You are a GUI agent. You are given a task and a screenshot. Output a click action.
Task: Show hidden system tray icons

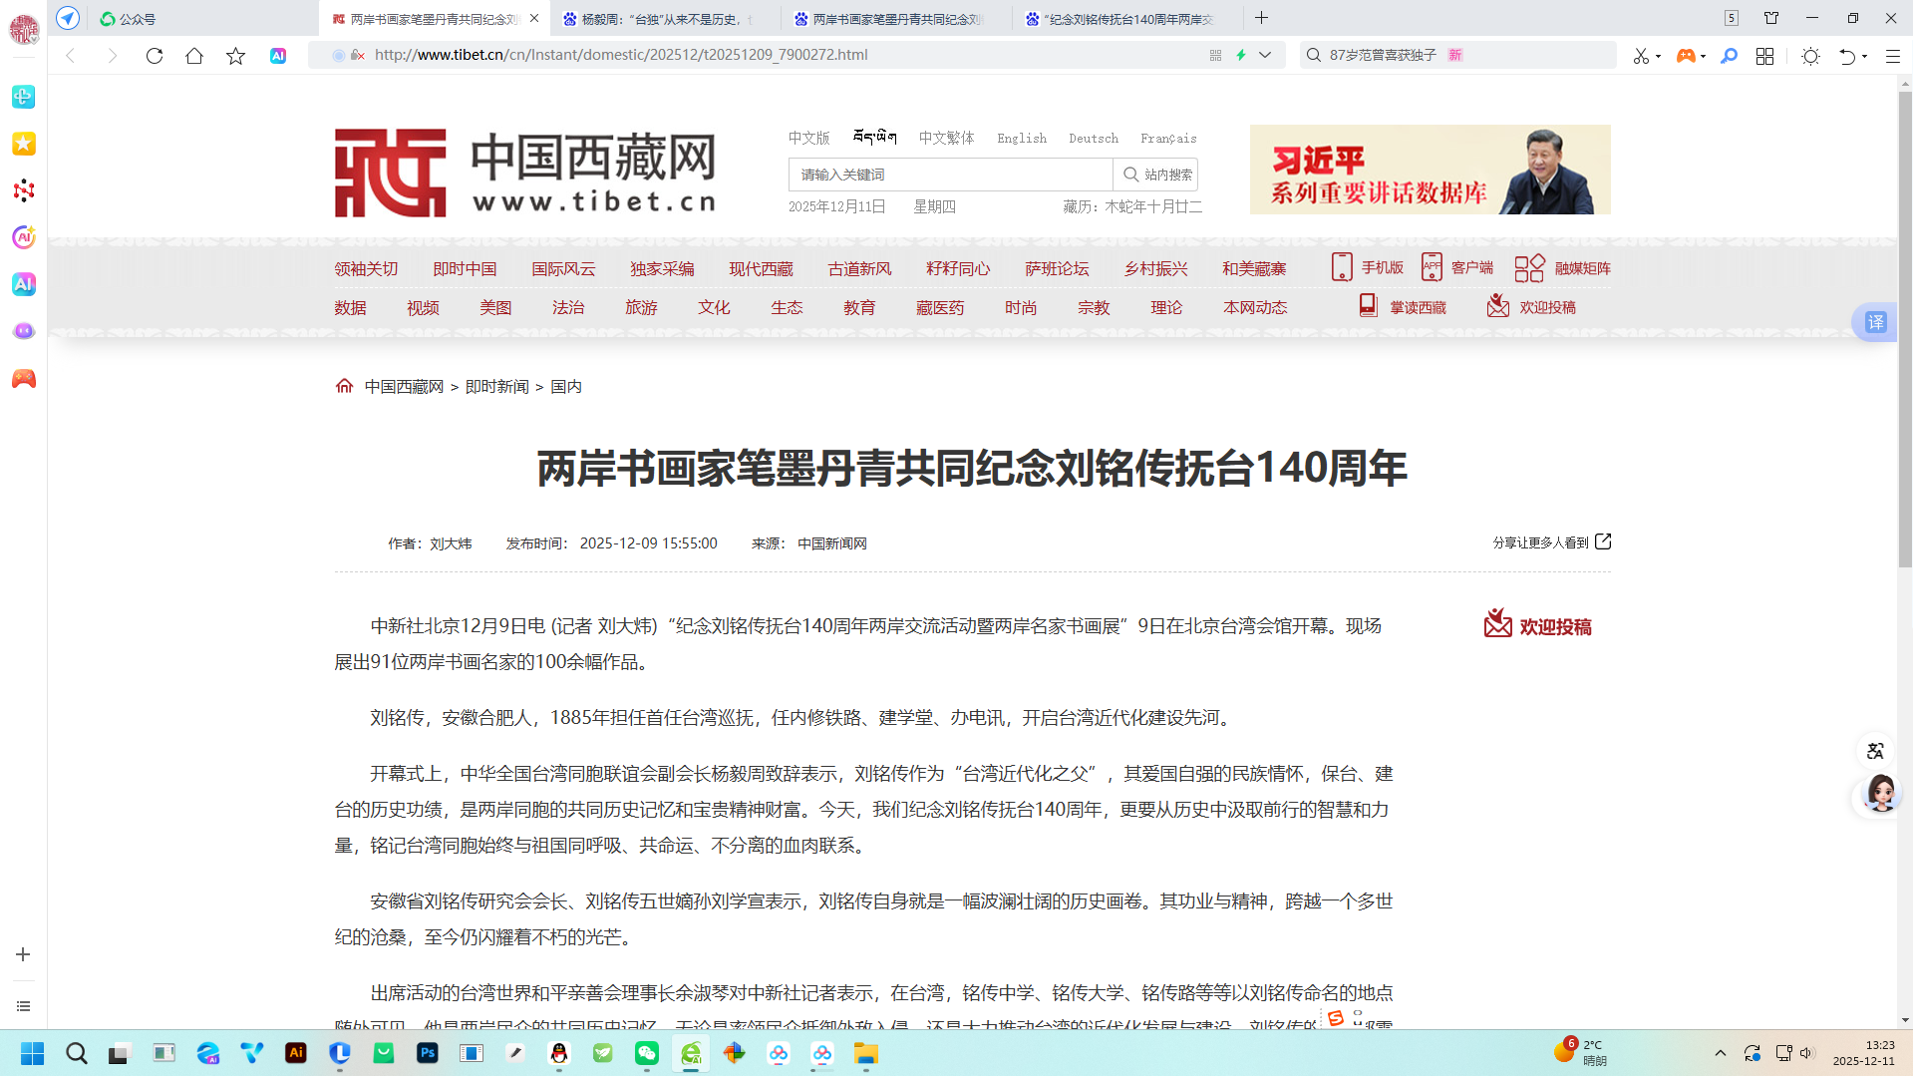(x=1720, y=1053)
